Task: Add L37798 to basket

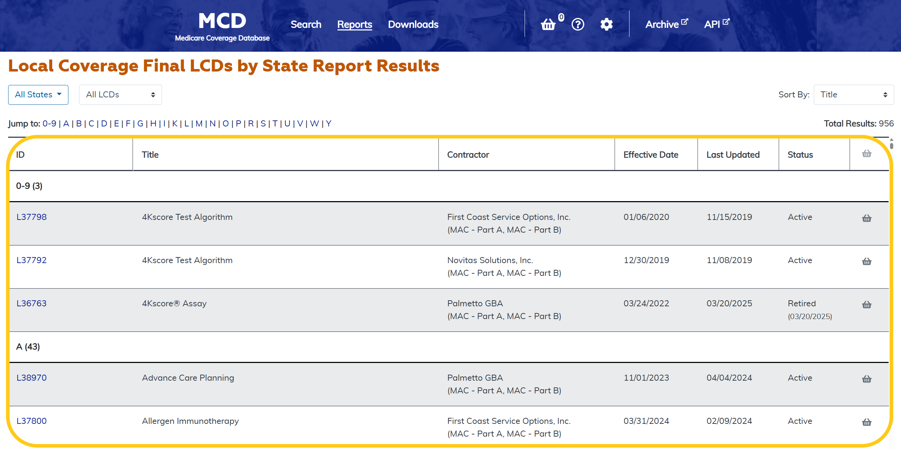Action: pos(867,218)
